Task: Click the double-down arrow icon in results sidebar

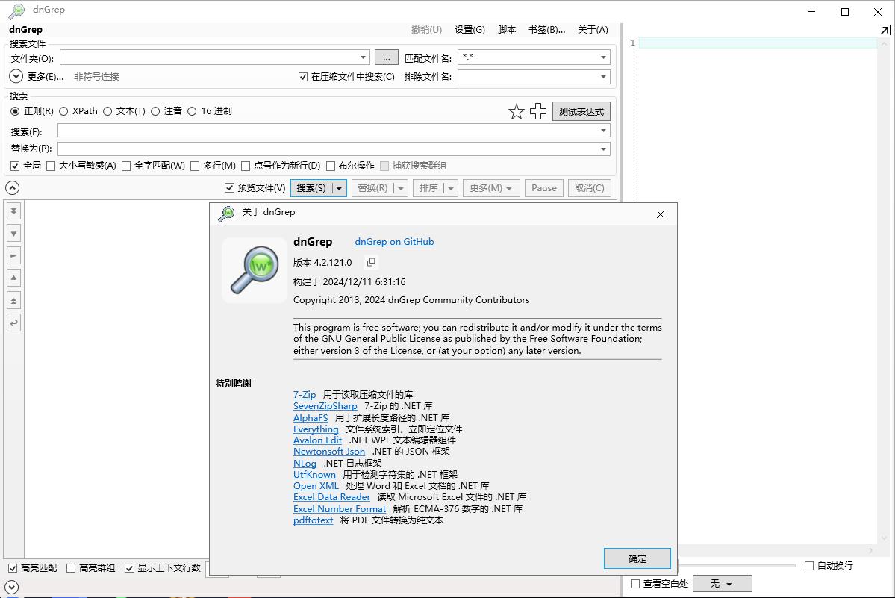Action: coord(13,211)
